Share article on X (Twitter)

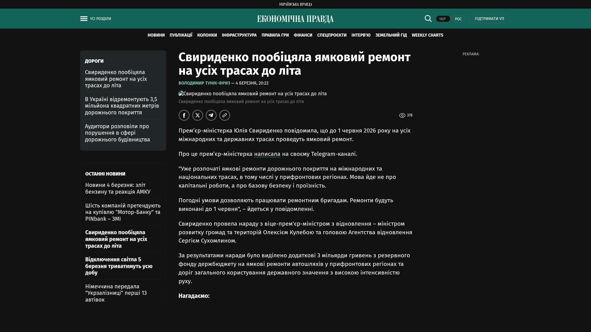198,115
